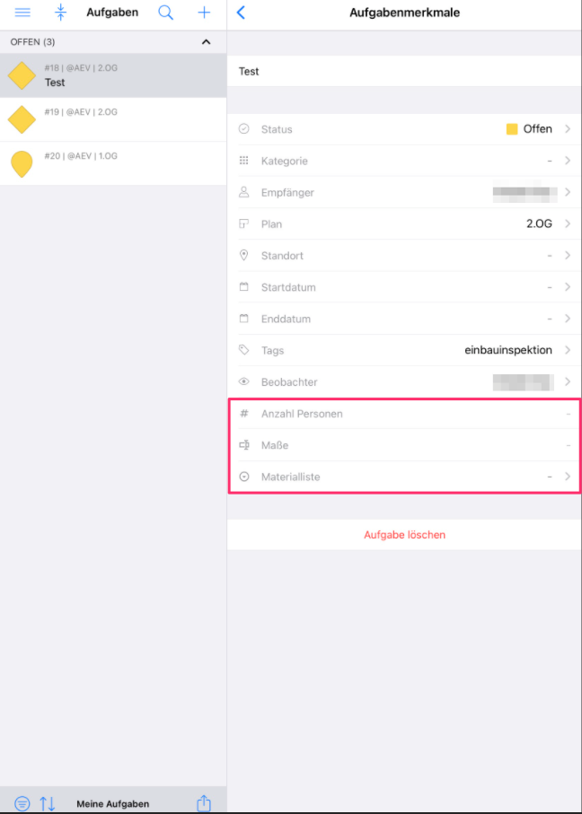Tap the sort arrows icon
The height and width of the screenshot is (814, 582).
(x=48, y=803)
